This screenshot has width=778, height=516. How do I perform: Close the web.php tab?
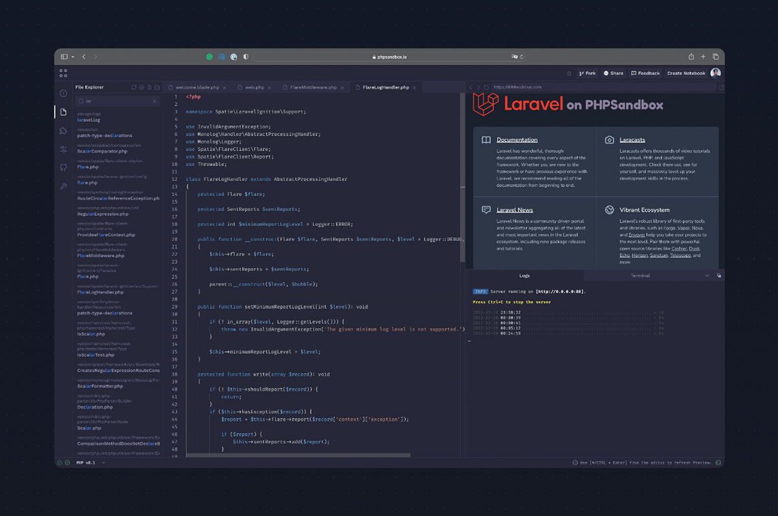click(269, 88)
